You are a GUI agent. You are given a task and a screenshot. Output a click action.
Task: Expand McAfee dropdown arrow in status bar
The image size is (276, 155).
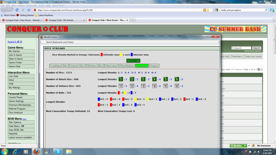click(249, 146)
